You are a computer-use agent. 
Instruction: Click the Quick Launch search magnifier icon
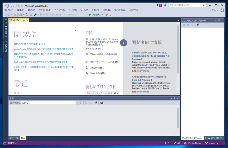204,5
